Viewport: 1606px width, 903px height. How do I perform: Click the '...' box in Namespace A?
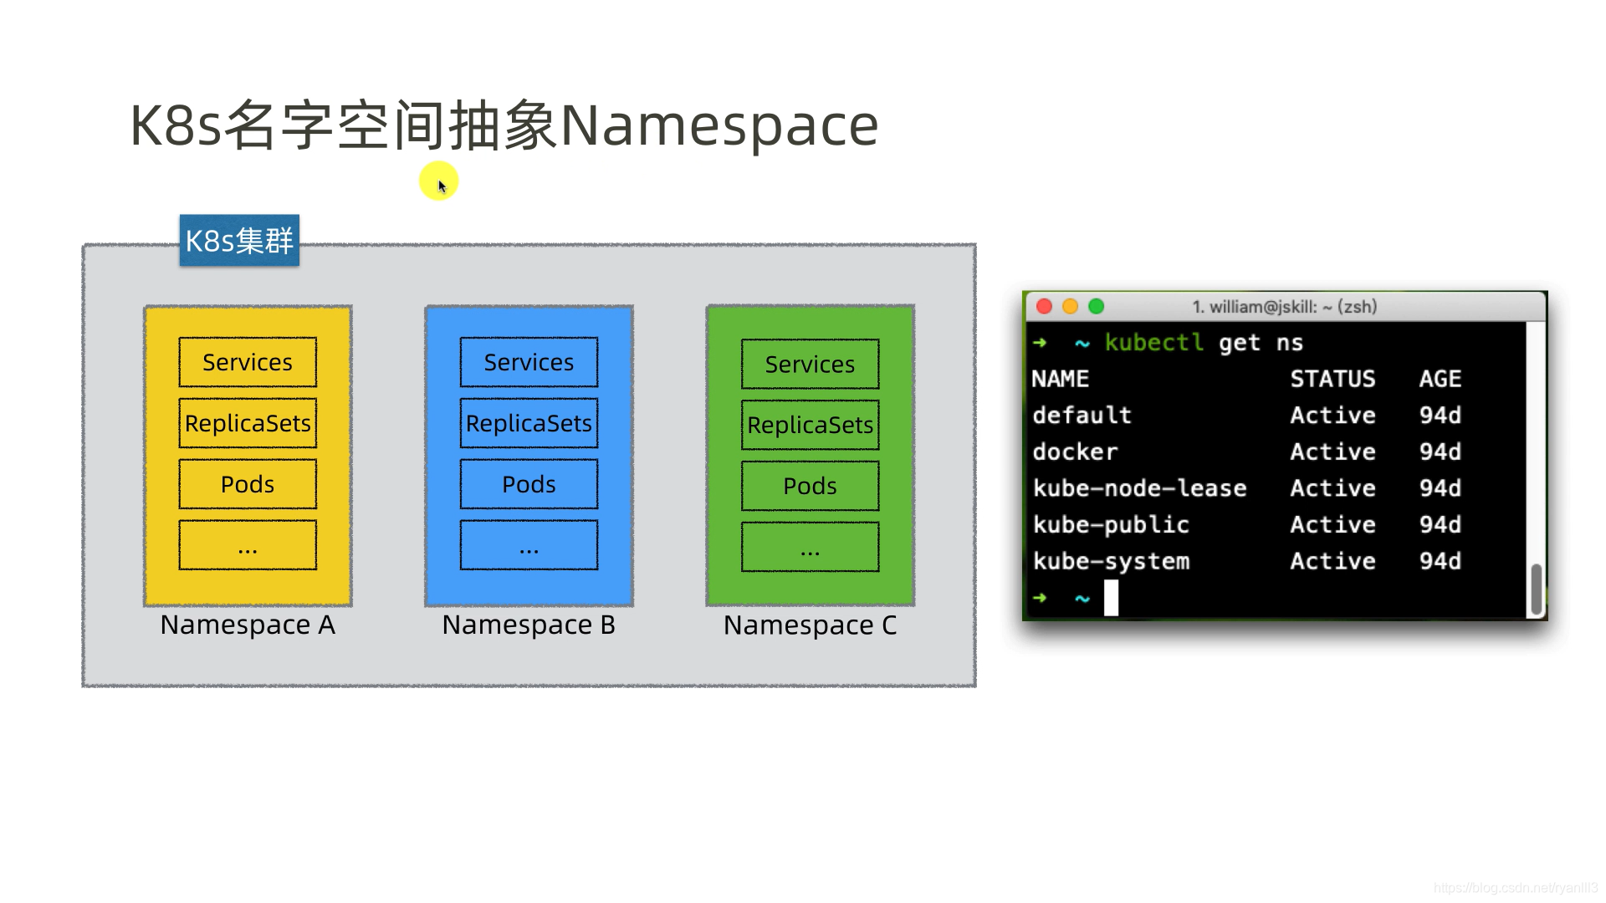pyautogui.click(x=248, y=545)
